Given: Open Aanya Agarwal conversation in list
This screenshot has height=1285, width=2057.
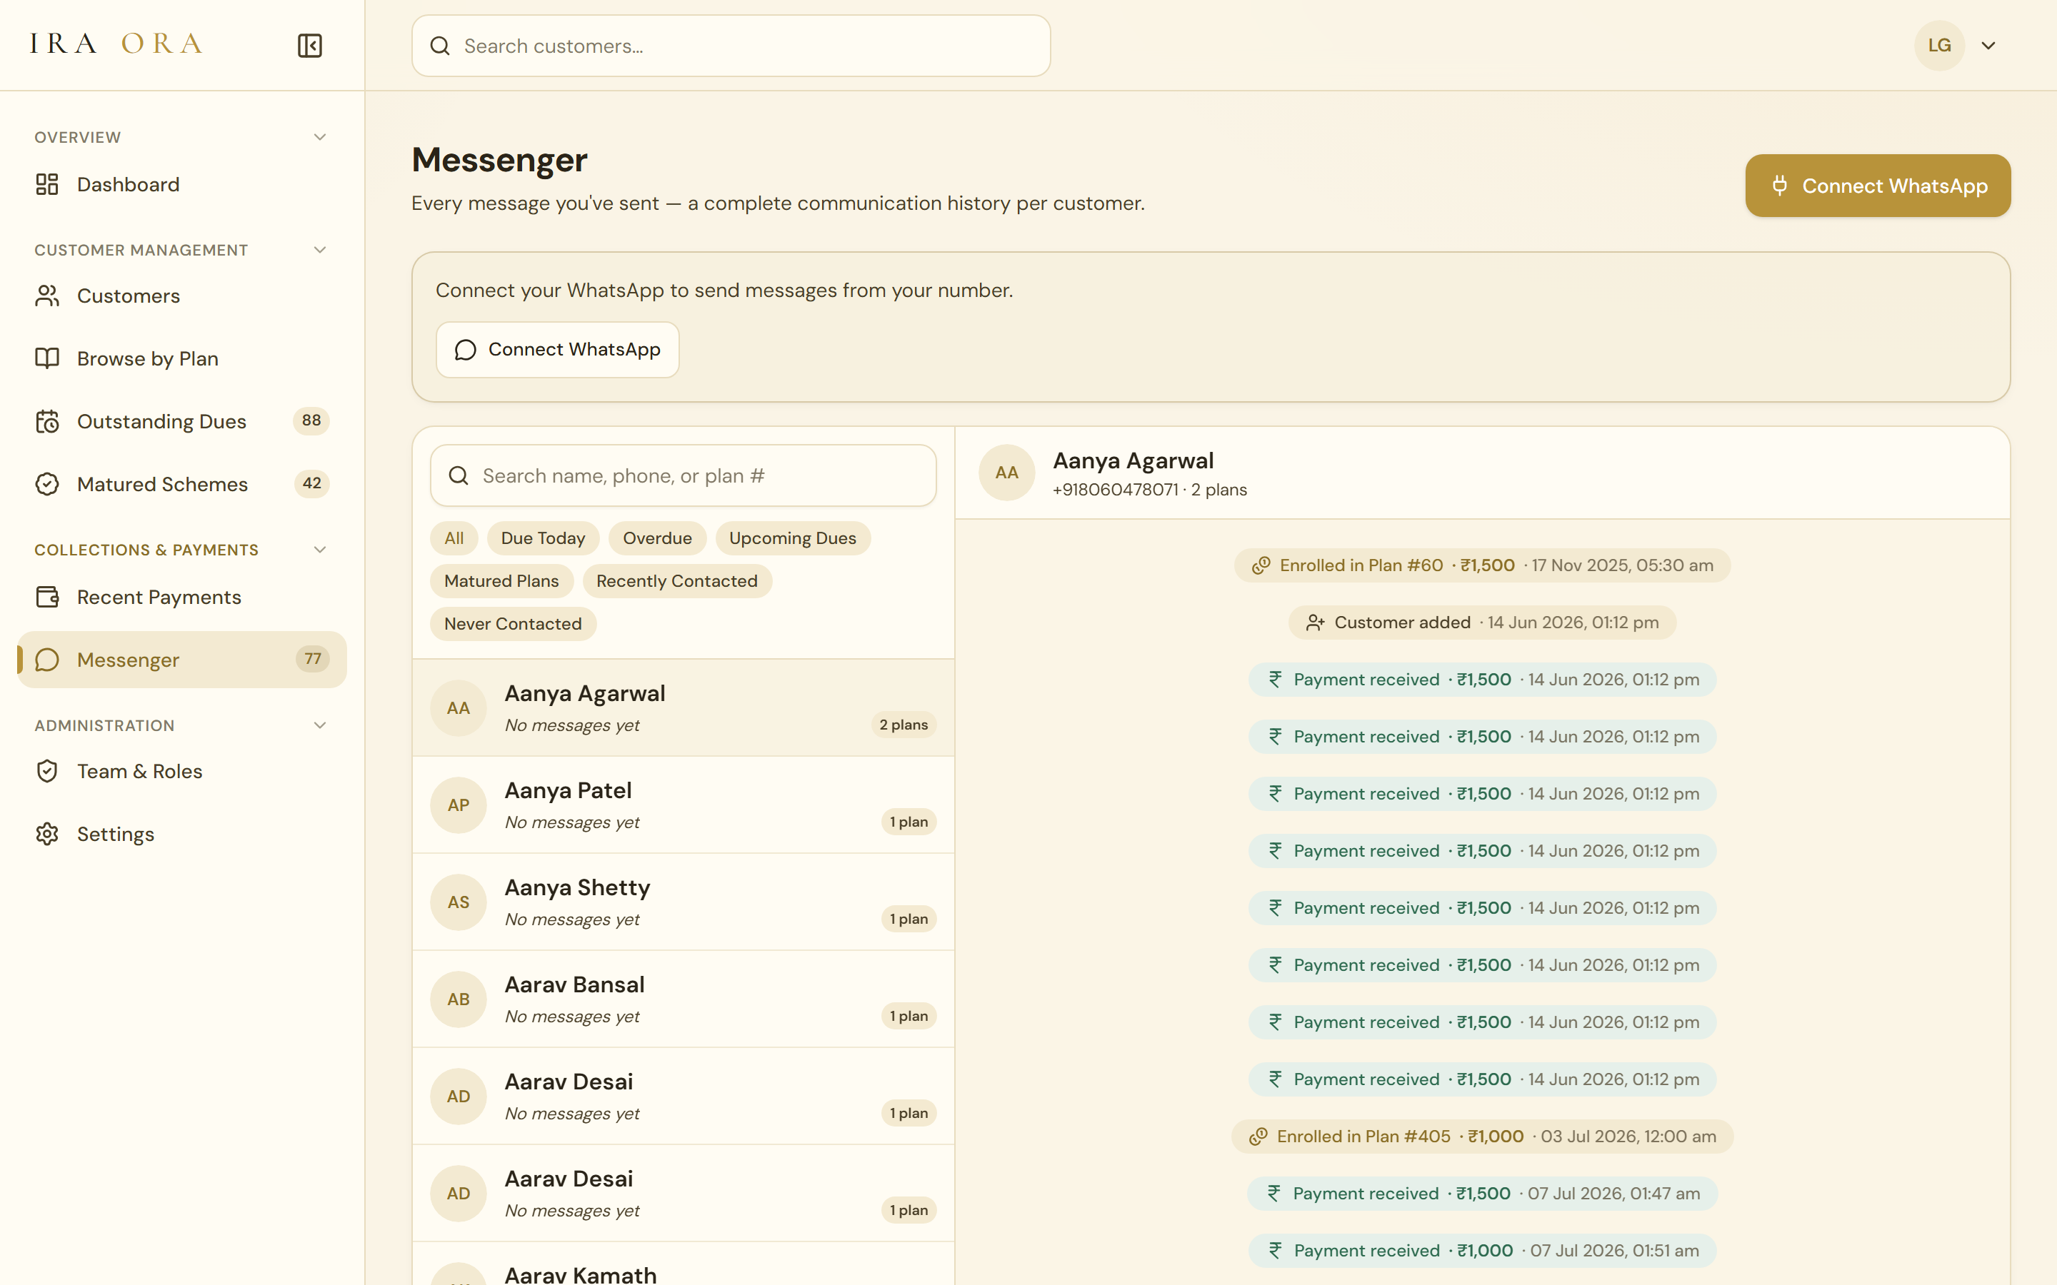Looking at the screenshot, I should click(684, 708).
